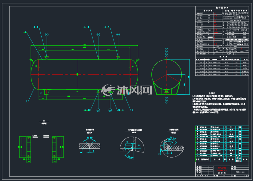Click the N5 label in the nozzle table
The height and width of the screenshot is (181, 253).
click(x=197, y=74)
